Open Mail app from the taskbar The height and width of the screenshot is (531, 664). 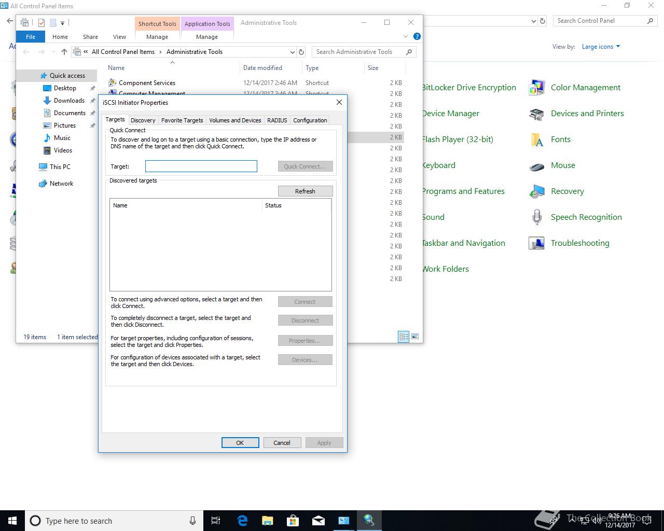pyautogui.click(x=319, y=521)
